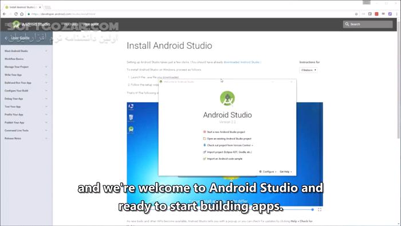401x226 pixels.
Task: Click the video progress slider handle
Action: click(x=313, y=209)
